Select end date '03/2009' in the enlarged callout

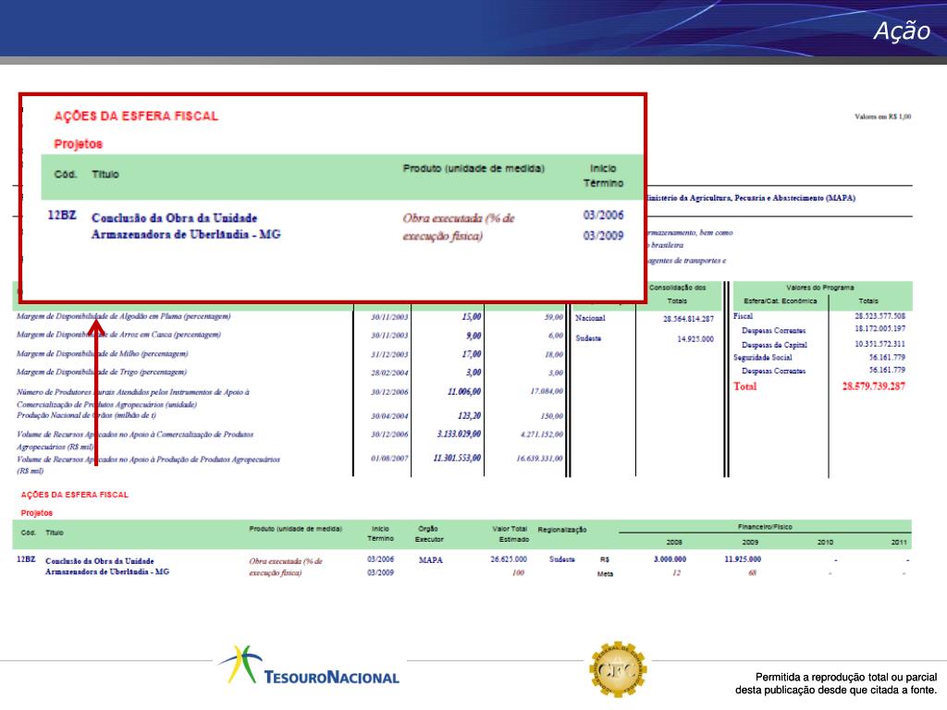pos(603,236)
